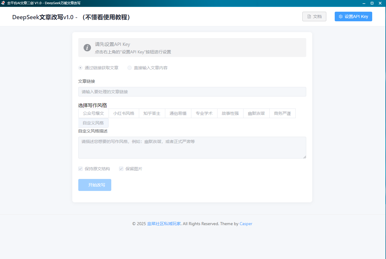Pick the 专业学术 writing style
Viewport: 386px width, 259px height.
click(204, 113)
